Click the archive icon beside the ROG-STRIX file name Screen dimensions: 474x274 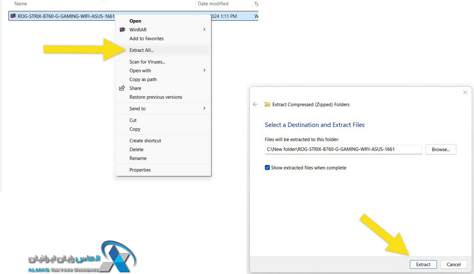point(13,16)
